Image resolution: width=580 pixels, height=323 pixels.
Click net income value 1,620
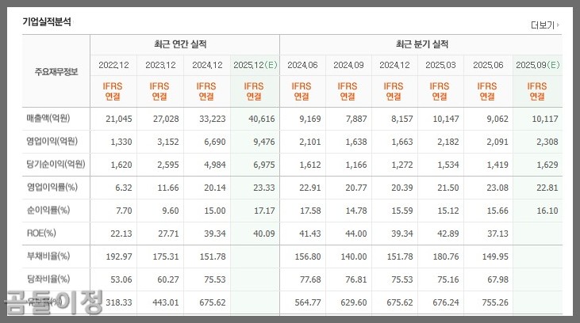(x=121, y=165)
